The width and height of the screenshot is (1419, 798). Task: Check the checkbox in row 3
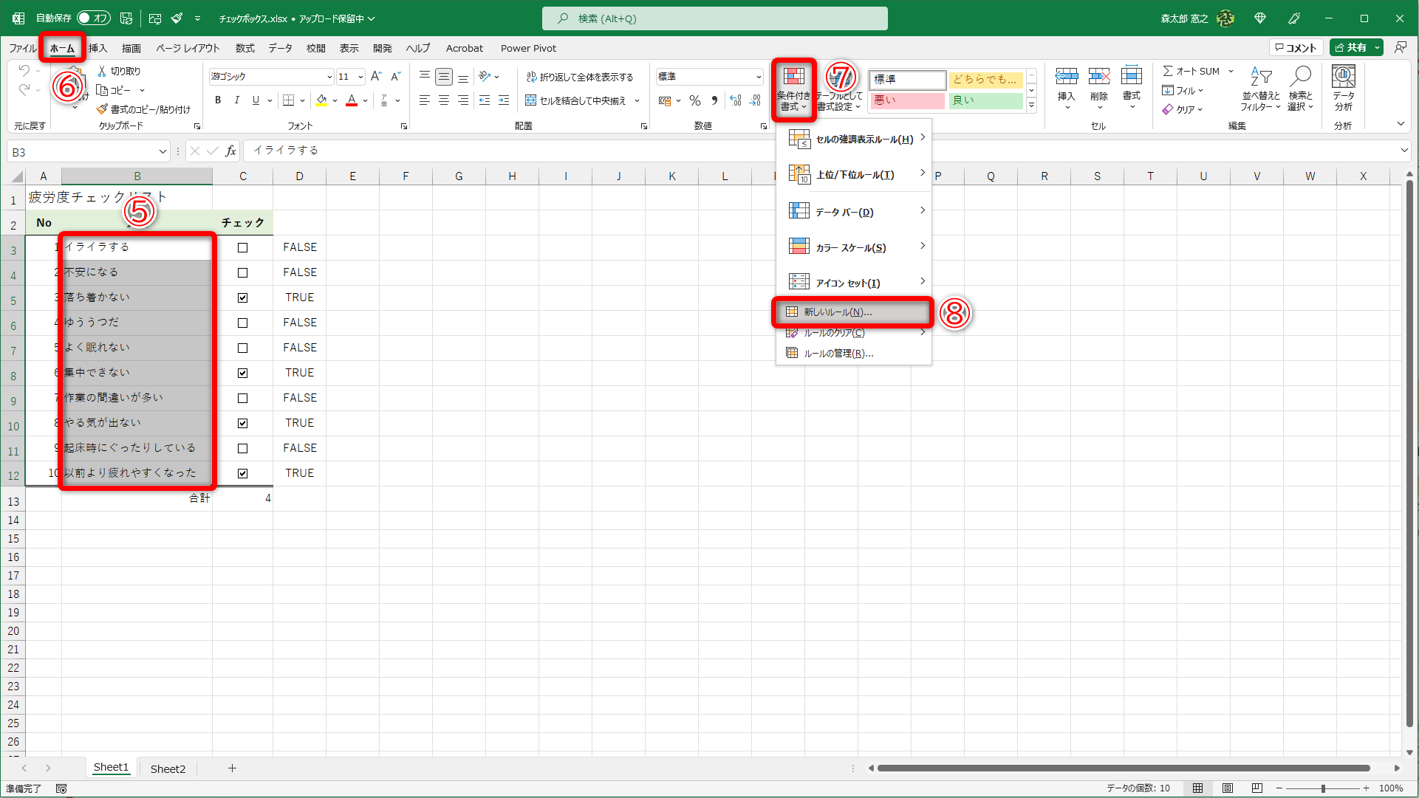click(243, 248)
